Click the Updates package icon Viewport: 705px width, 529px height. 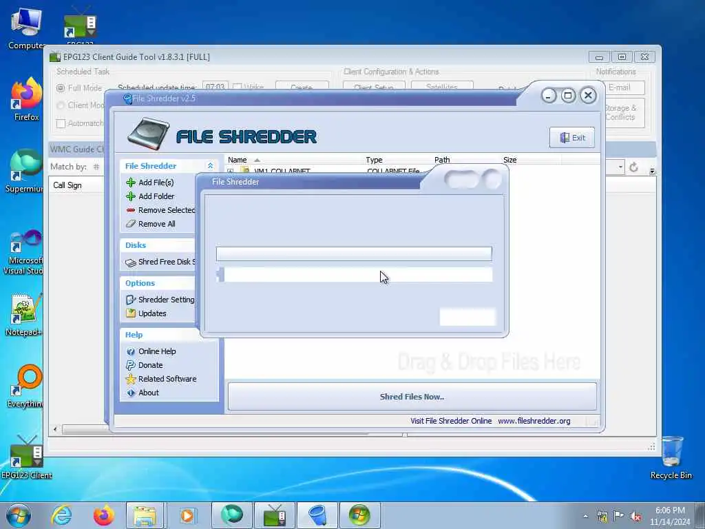pyautogui.click(x=131, y=313)
